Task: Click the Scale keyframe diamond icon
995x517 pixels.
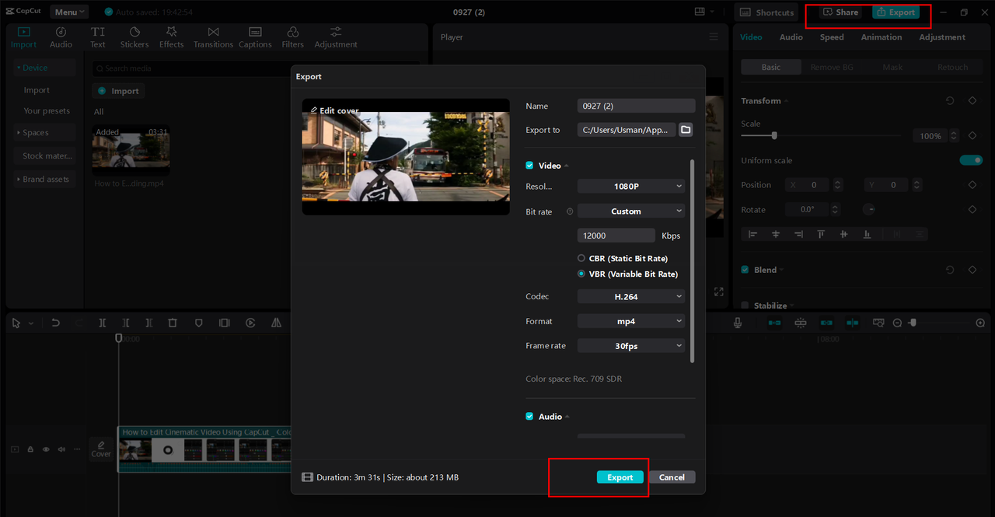Action: 972,136
